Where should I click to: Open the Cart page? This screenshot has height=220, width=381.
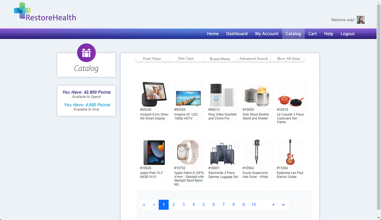312,34
